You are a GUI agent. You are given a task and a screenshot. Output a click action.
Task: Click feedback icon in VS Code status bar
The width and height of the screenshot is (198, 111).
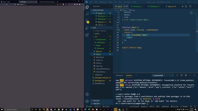coord(191,106)
